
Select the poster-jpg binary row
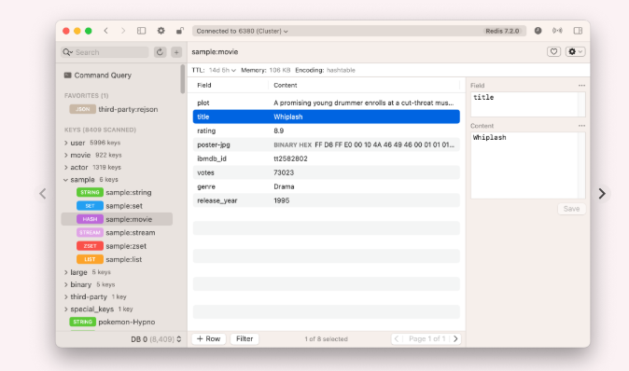pyautogui.click(x=326, y=144)
